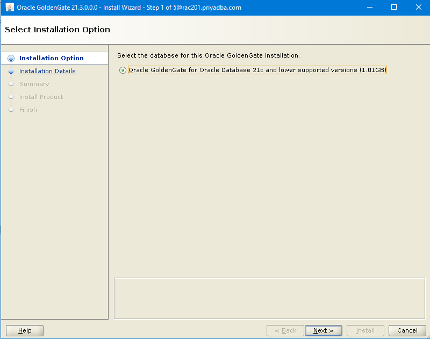The height and width of the screenshot is (339, 430).
Task: Click the Oracle GoldenGate window title text
Action: [x=129, y=8]
